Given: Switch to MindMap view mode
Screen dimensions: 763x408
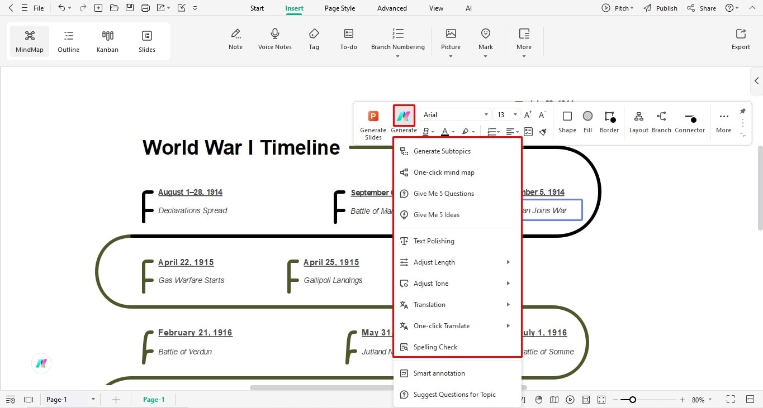Looking at the screenshot, I should coord(30,41).
